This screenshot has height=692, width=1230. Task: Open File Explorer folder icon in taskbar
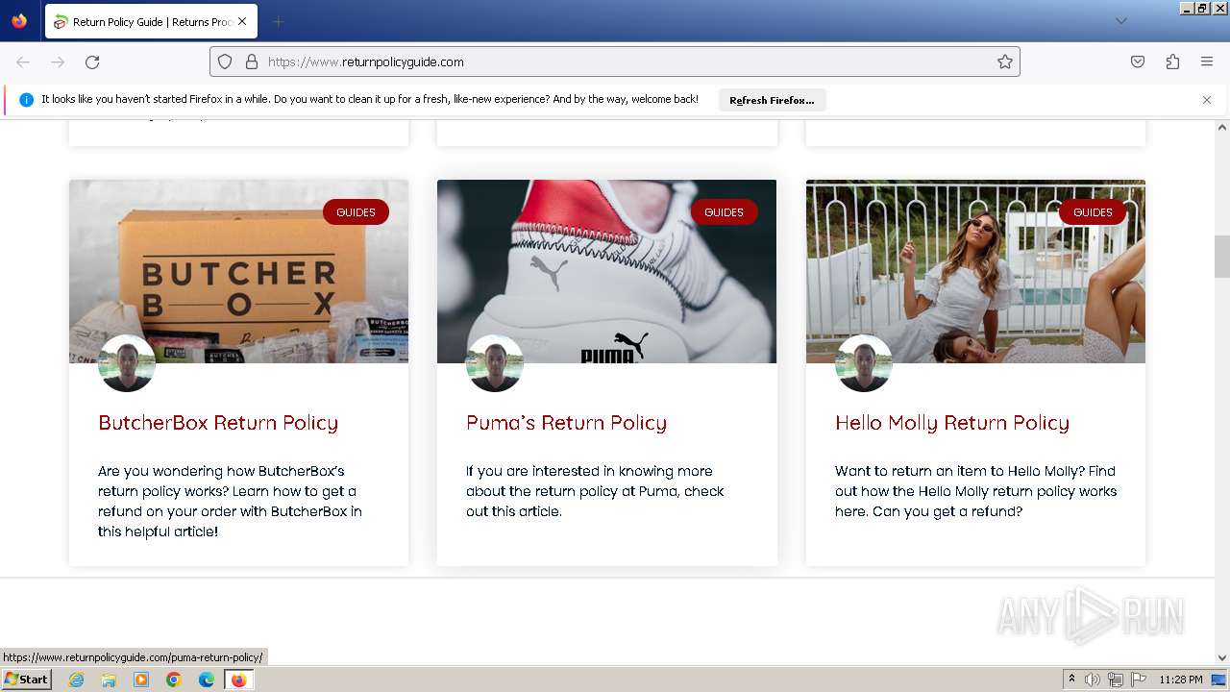[x=109, y=680]
